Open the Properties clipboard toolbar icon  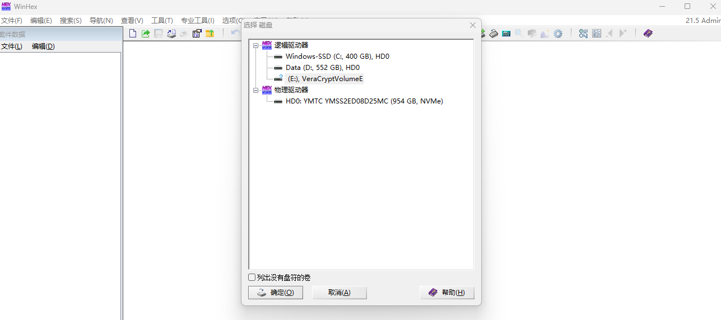pos(197,34)
